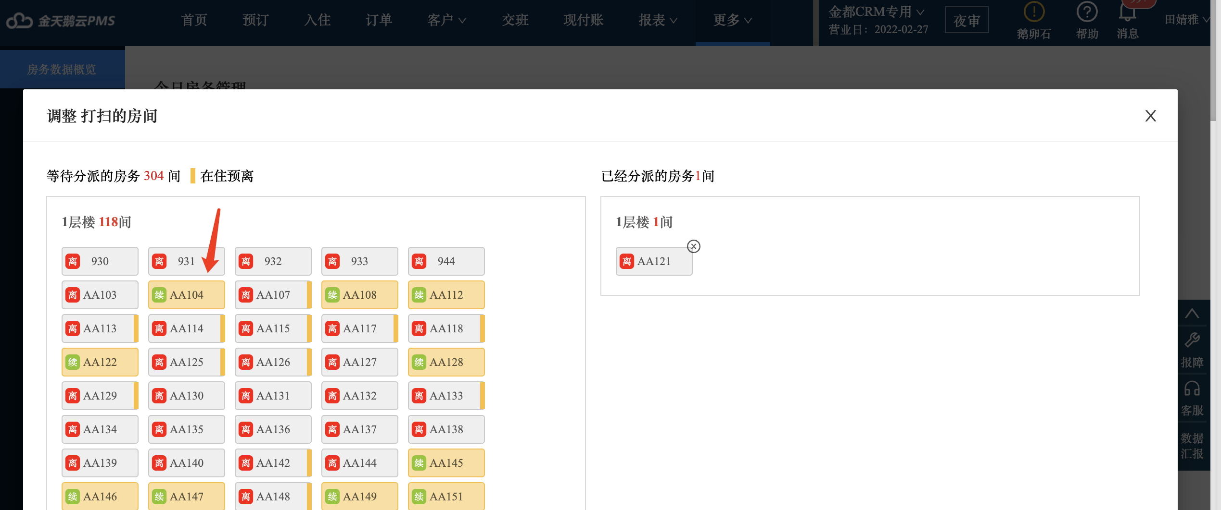Select room AA115 to assign

pos(273,328)
